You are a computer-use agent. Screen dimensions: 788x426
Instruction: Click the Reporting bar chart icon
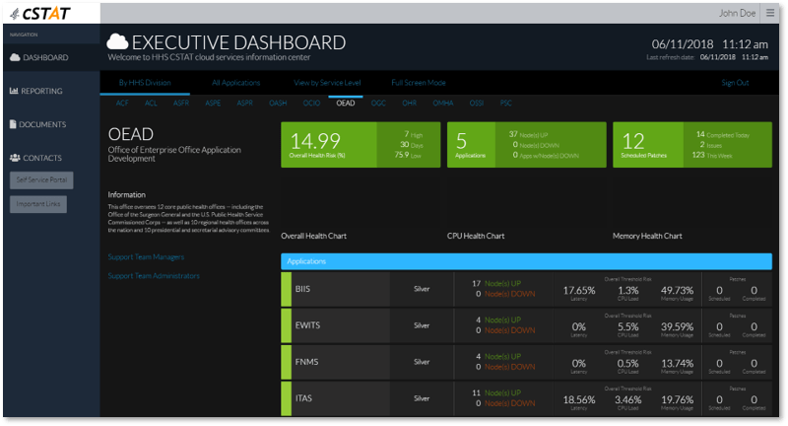(x=14, y=91)
